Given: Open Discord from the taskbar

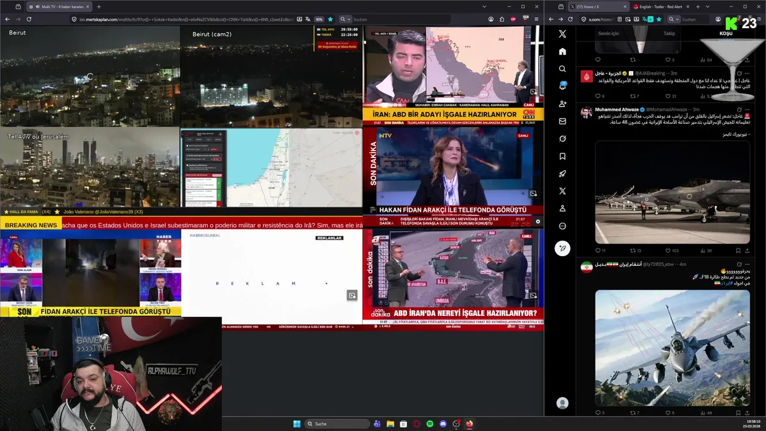Looking at the screenshot, I should point(443,424).
